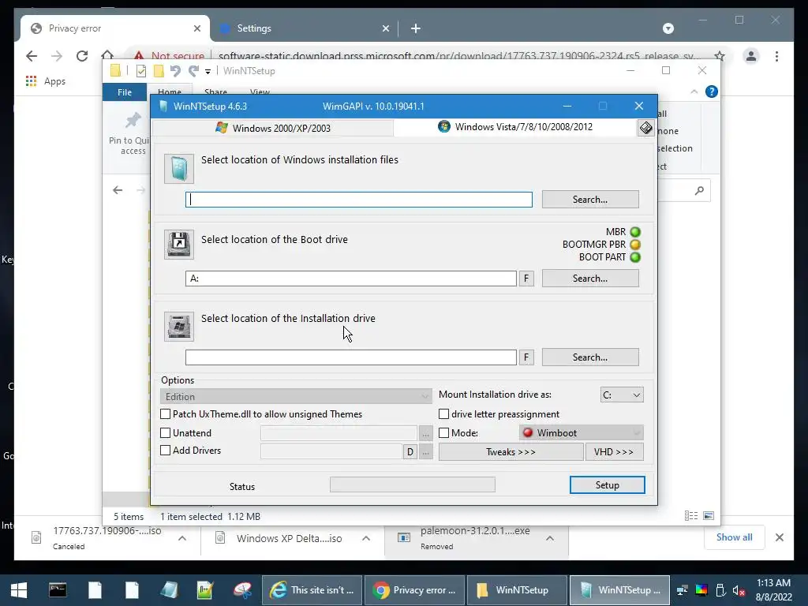
Task: Reload the Chrome page
Action: point(82,56)
